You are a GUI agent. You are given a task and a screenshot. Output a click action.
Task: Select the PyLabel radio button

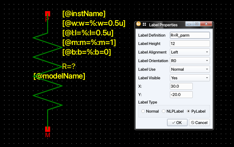click(x=188, y=111)
